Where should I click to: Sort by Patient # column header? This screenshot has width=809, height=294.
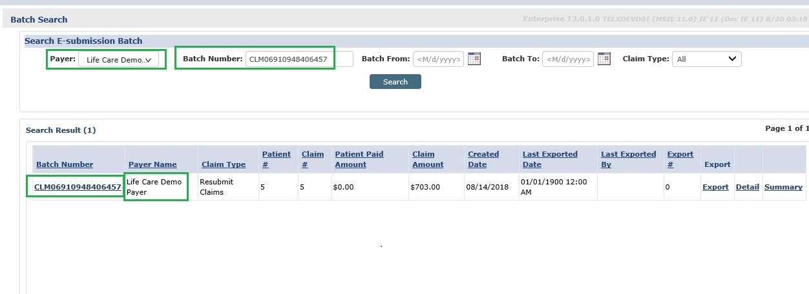tap(276, 159)
